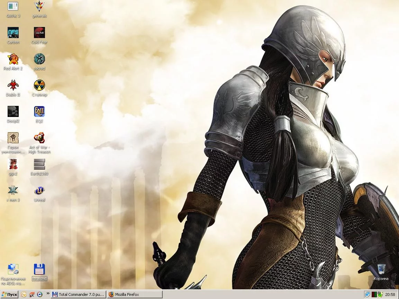Viewport: 399px width, 299px height.
Task: Launch the first quick launch icon with checkmark
Action: point(24,295)
